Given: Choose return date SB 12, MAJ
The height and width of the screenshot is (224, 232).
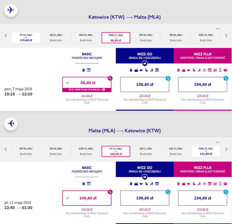Looking at the screenshot, I should tap(146, 151).
